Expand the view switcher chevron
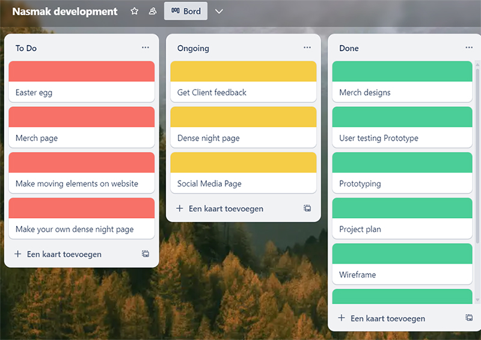Viewport: 481px width, 340px height. point(219,11)
